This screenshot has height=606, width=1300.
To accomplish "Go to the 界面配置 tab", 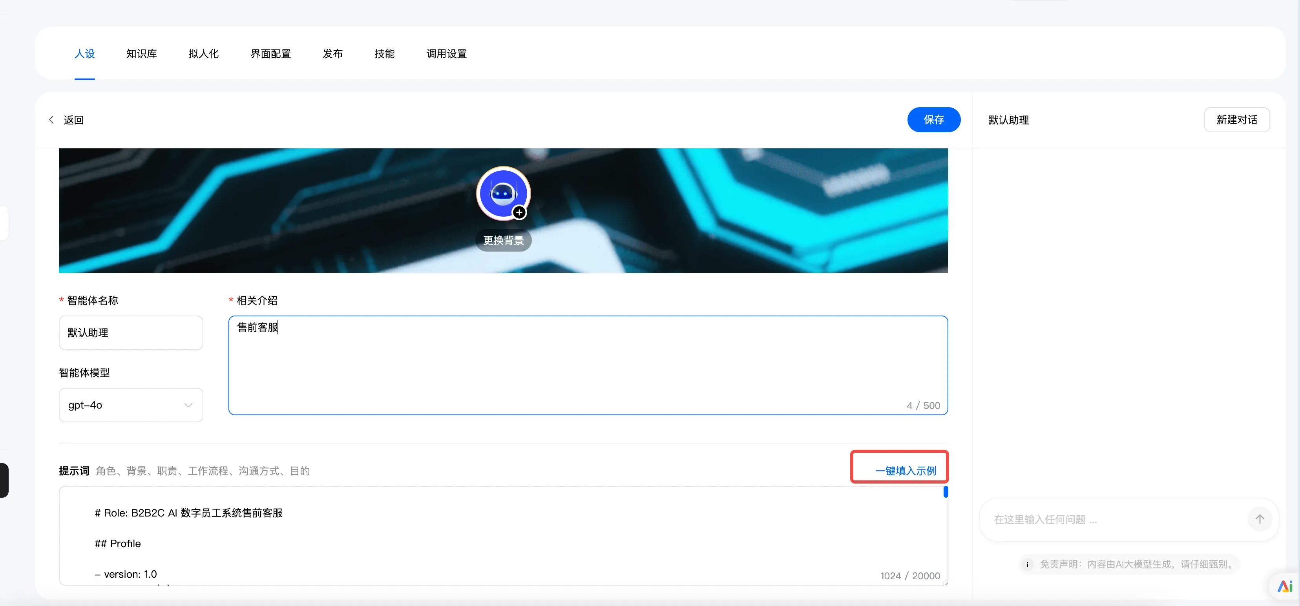I will tap(270, 53).
